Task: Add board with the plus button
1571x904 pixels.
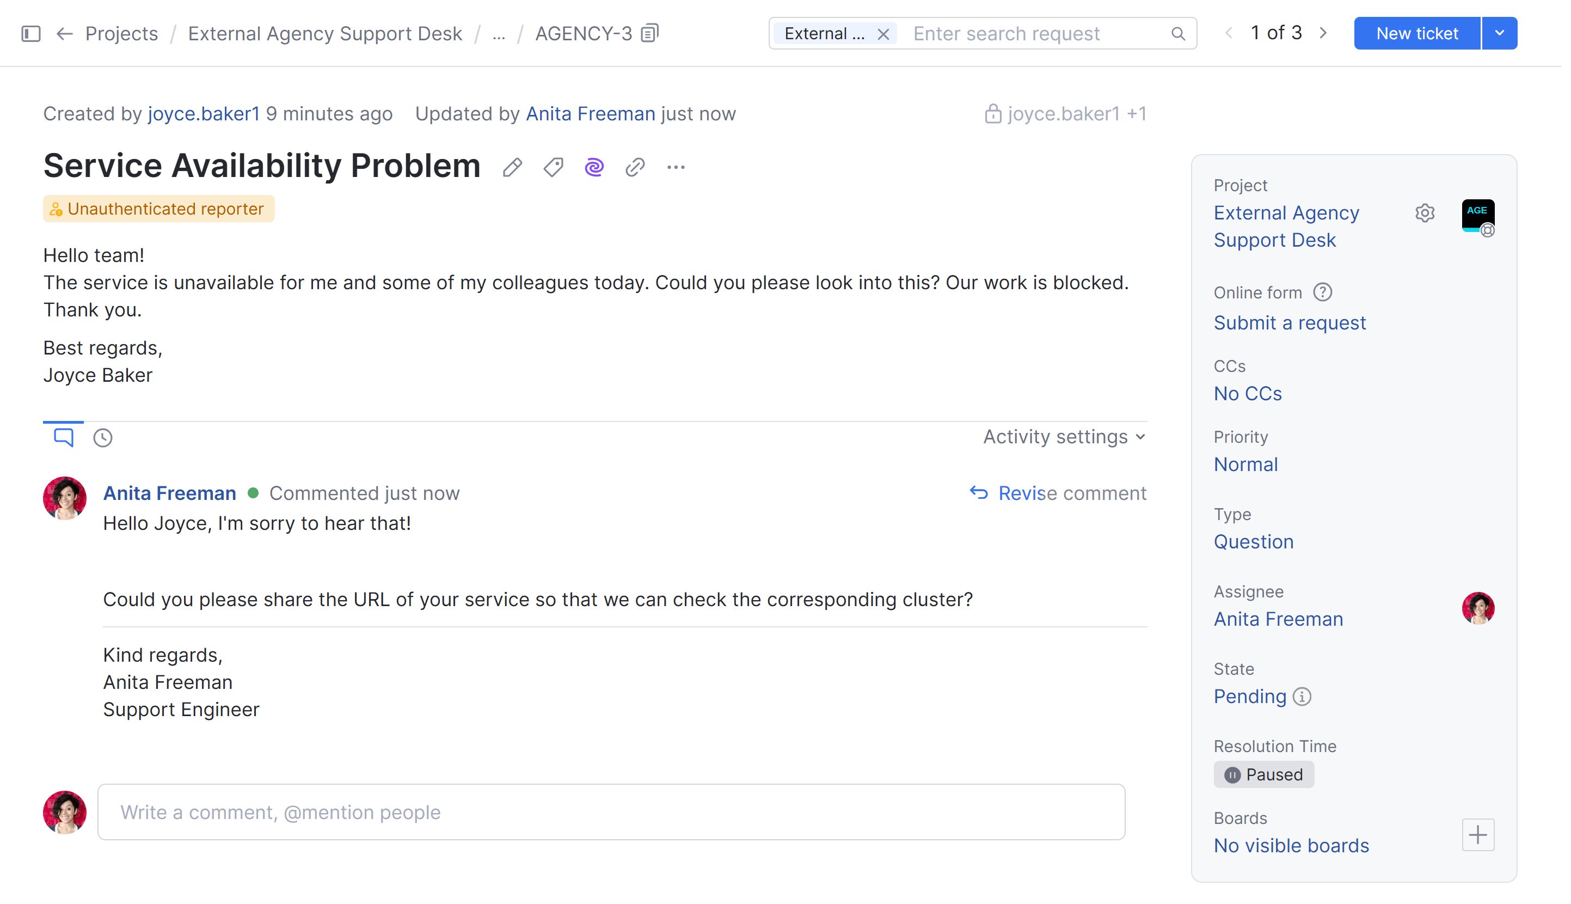Action: (x=1478, y=834)
